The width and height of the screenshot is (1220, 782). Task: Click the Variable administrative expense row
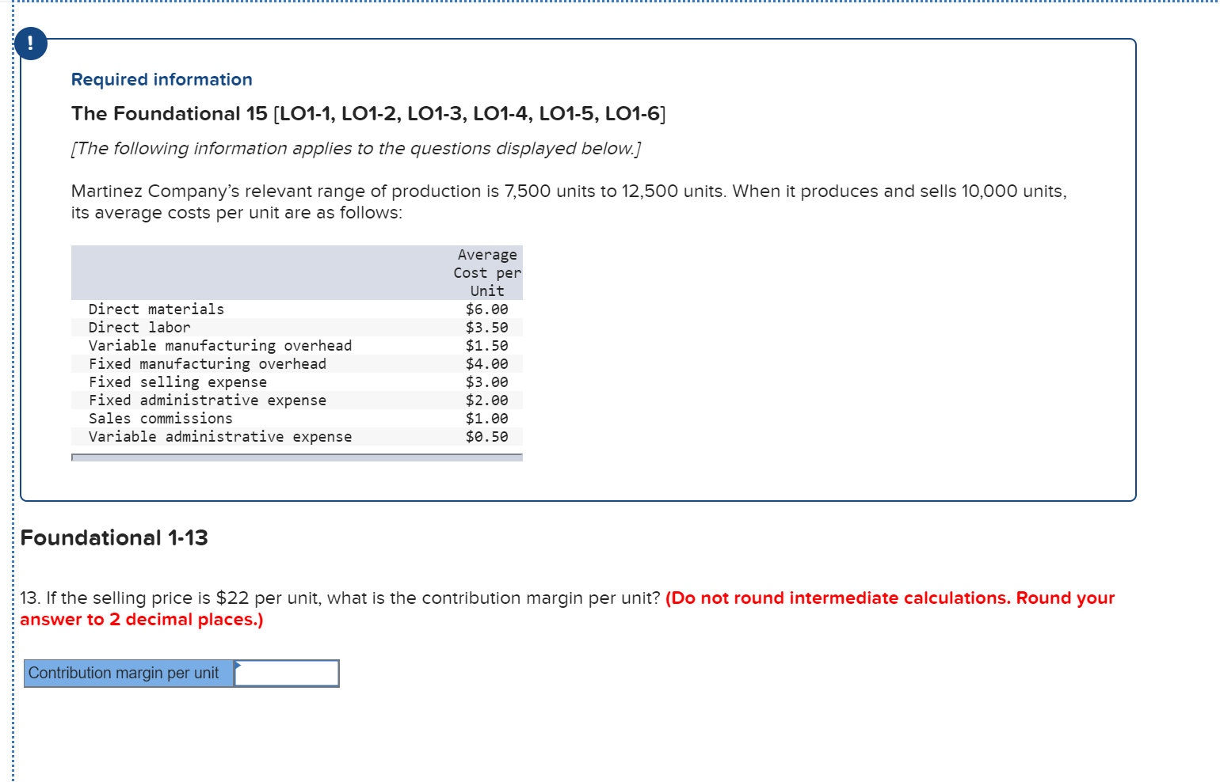[220, 436]
